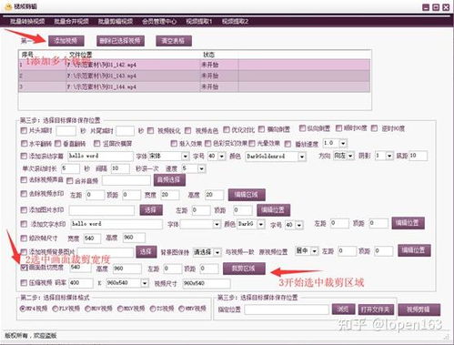This screenshot has width=454, height=345.
Task: Click the 添加视频 button
Action: pyautogui.click(x=66, y=41)
